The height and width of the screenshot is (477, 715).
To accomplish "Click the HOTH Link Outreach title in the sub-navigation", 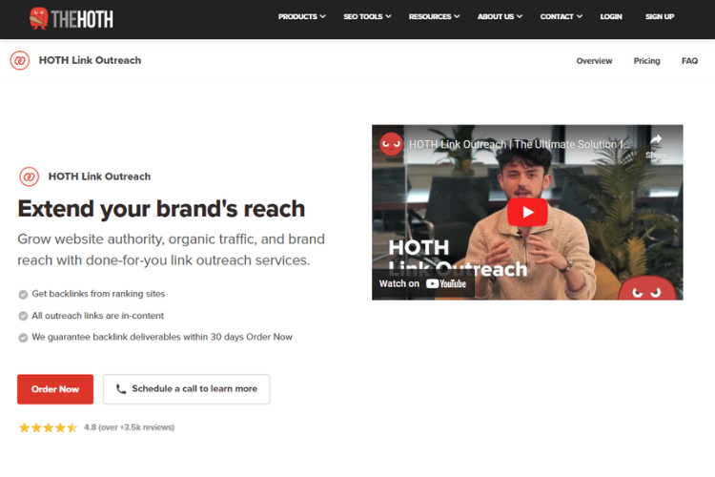I will pos(90,60).
